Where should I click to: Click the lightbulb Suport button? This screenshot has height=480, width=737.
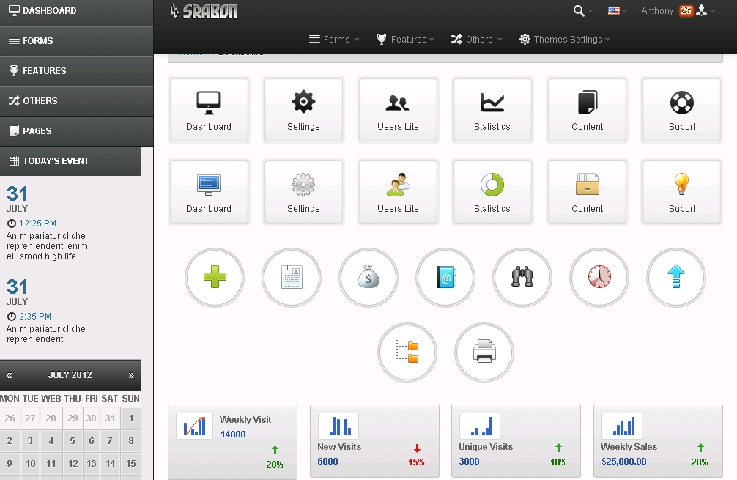coord(682,192)
